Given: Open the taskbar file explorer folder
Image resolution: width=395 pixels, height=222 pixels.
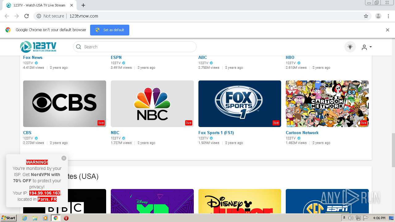Looking at the screenshot, I should [x=35, y=218].
